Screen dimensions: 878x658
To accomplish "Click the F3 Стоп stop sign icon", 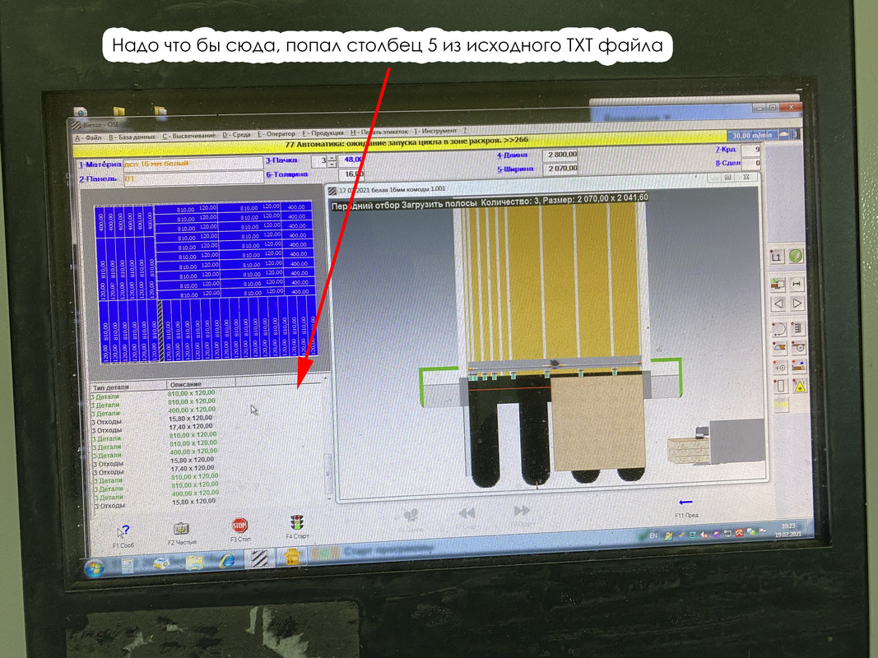I will coord(239,526).
